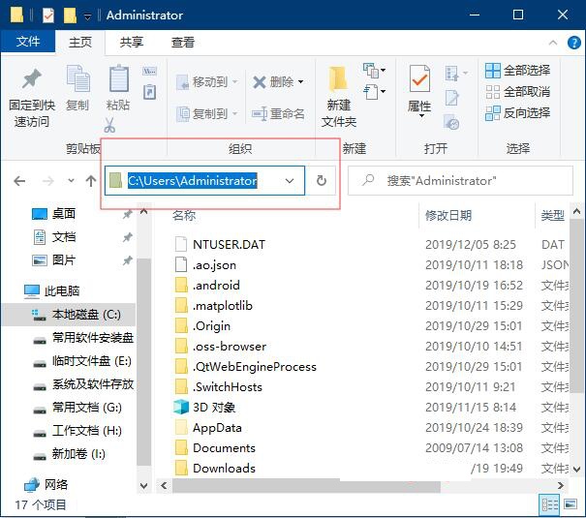Click the 粘贴 paste clipboard icon
Image resolution: width=586 pixels, height=518 pixels.
118,79
